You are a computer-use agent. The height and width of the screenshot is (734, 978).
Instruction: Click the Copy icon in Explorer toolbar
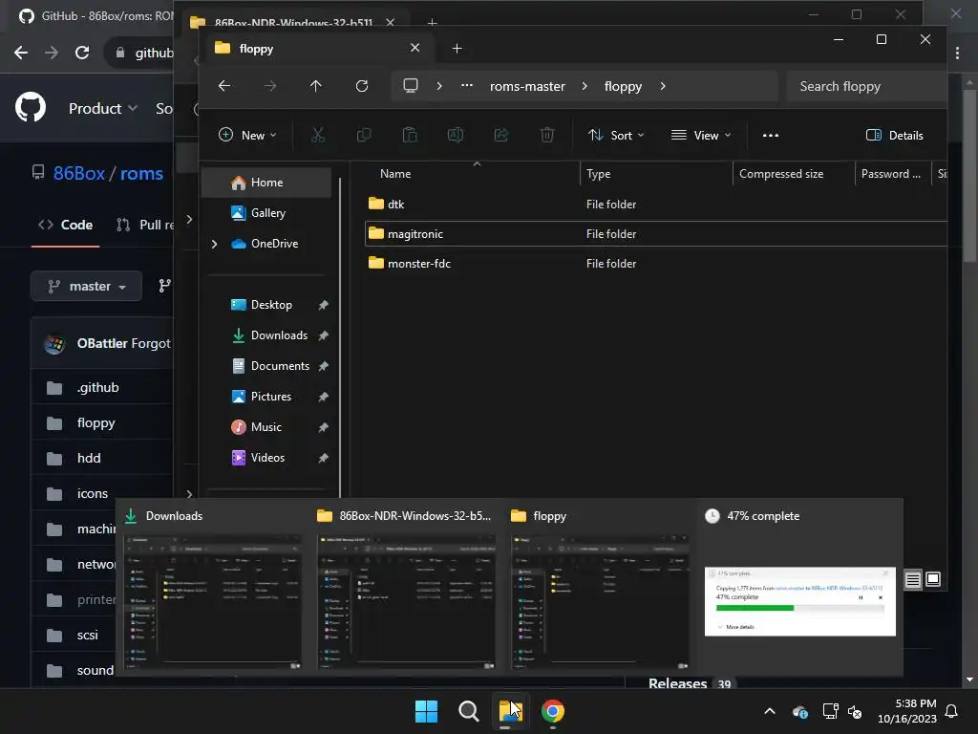point(364,135)
